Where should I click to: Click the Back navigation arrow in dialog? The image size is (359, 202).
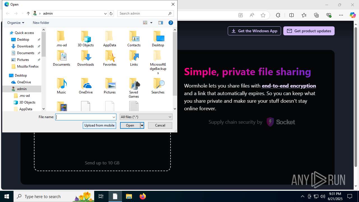click(8, 13)
